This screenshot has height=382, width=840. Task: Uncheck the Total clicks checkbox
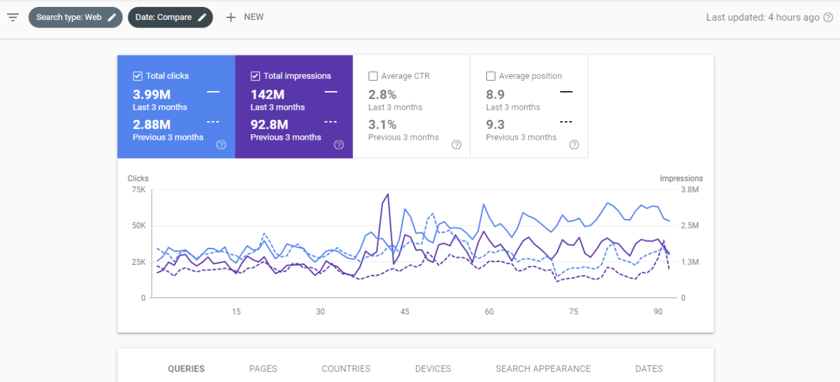click(137, 76)
